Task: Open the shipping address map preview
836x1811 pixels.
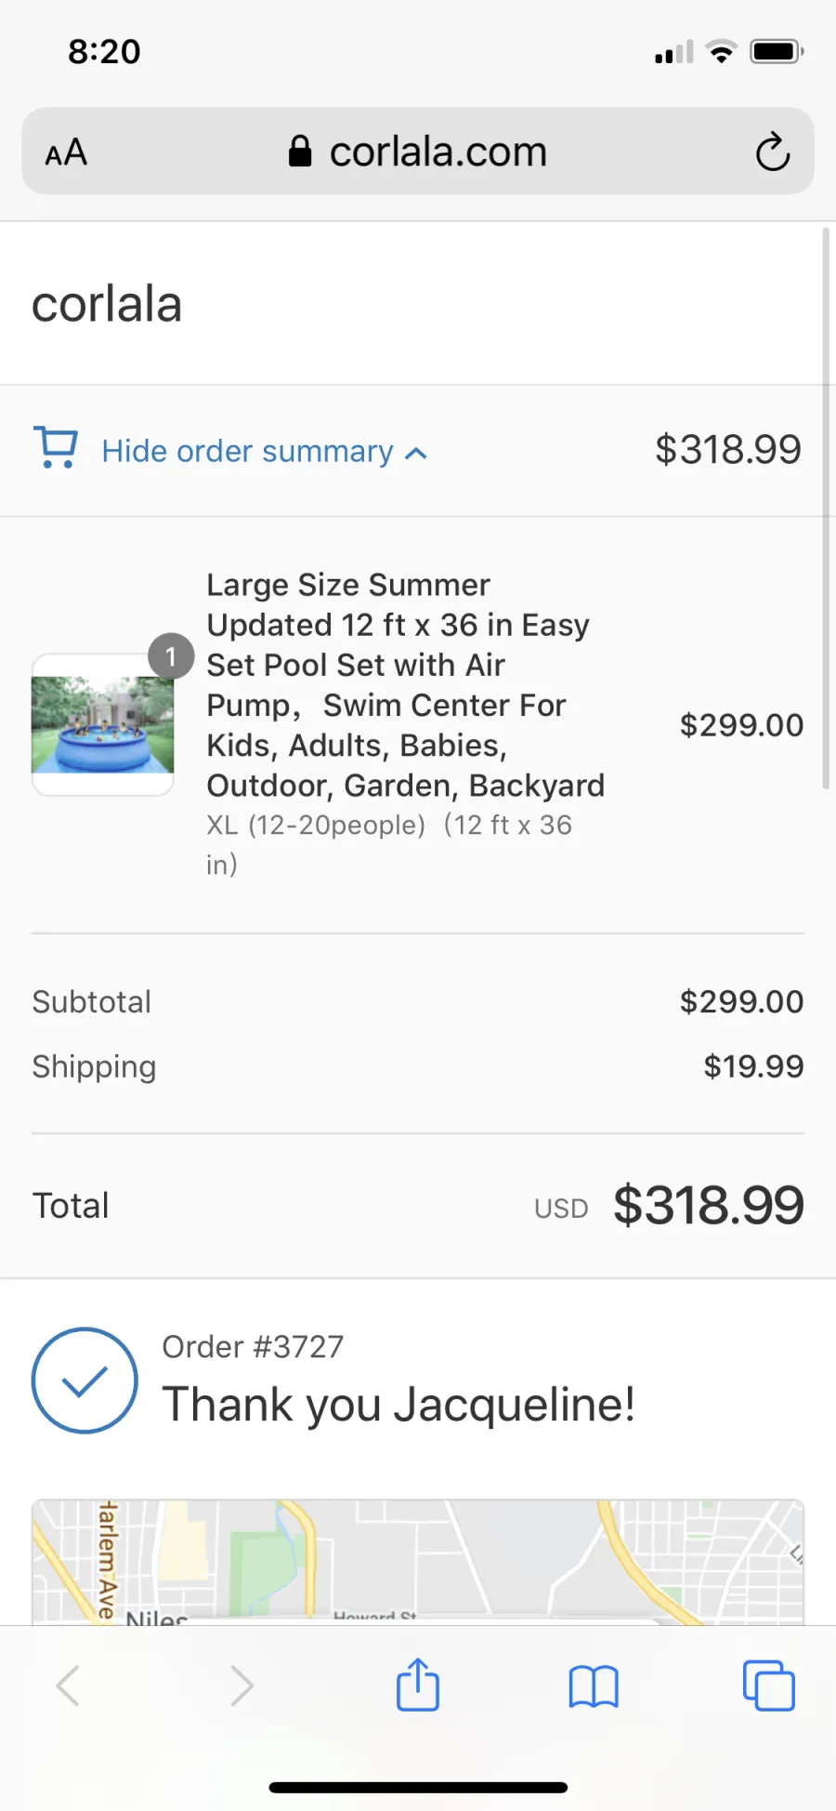Action: click(418, 1562)
